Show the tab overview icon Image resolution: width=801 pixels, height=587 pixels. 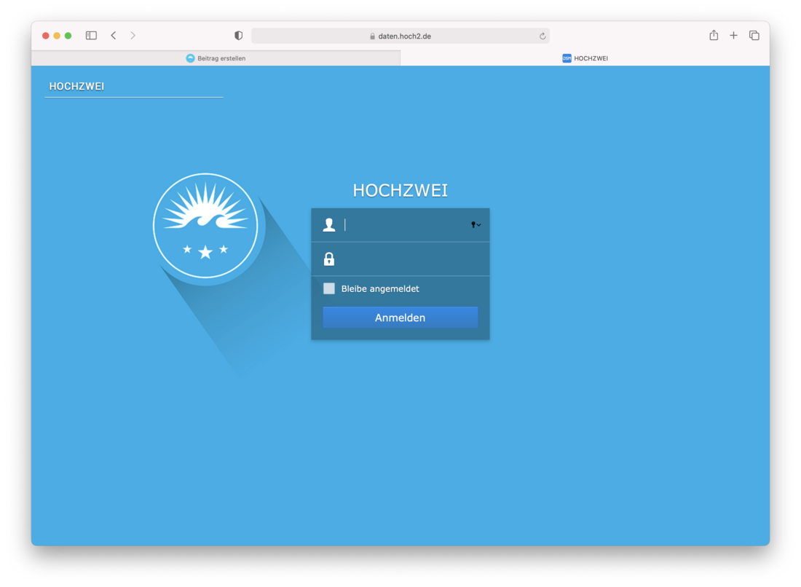pyautogui.click(x=754, y=36)
